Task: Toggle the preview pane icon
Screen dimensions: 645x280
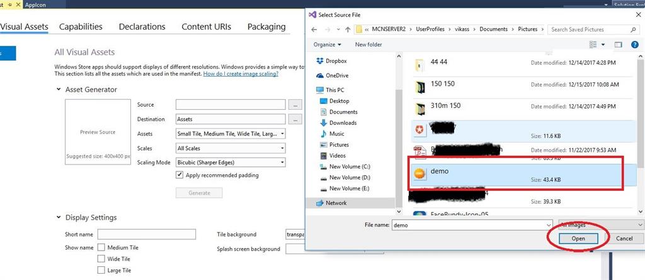Action: [x=619, y=45]
